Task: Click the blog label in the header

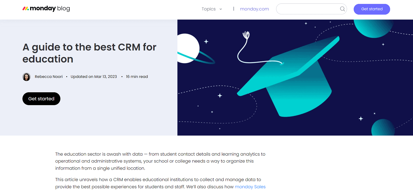Action: (x=63, y=8)
